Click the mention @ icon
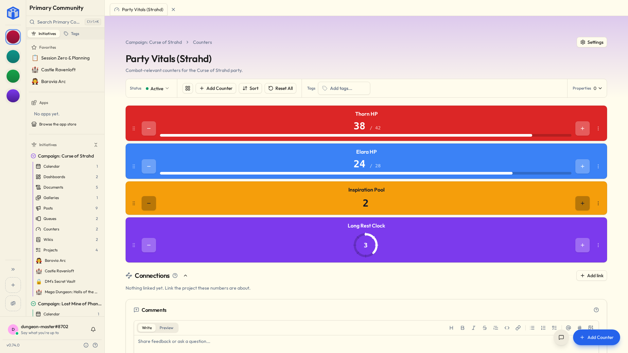 coord(568,328)
